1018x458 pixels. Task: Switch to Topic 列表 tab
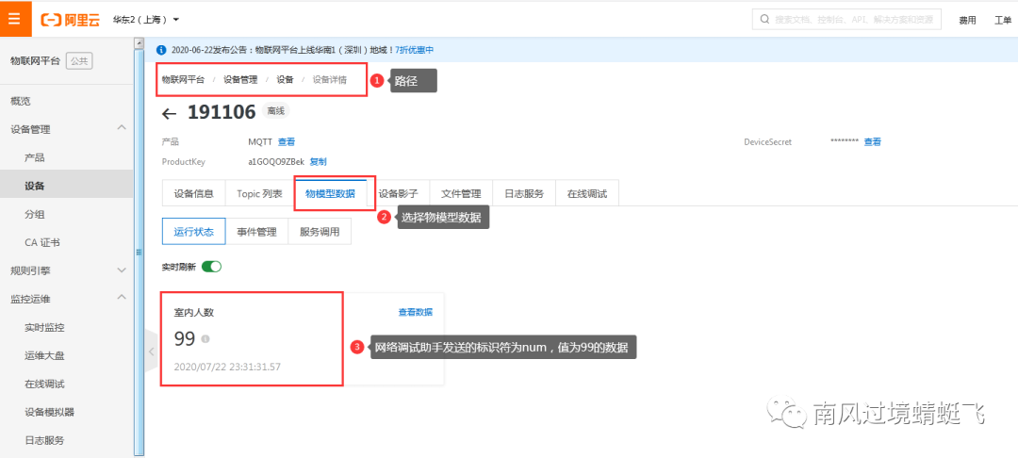click(259, 193)
